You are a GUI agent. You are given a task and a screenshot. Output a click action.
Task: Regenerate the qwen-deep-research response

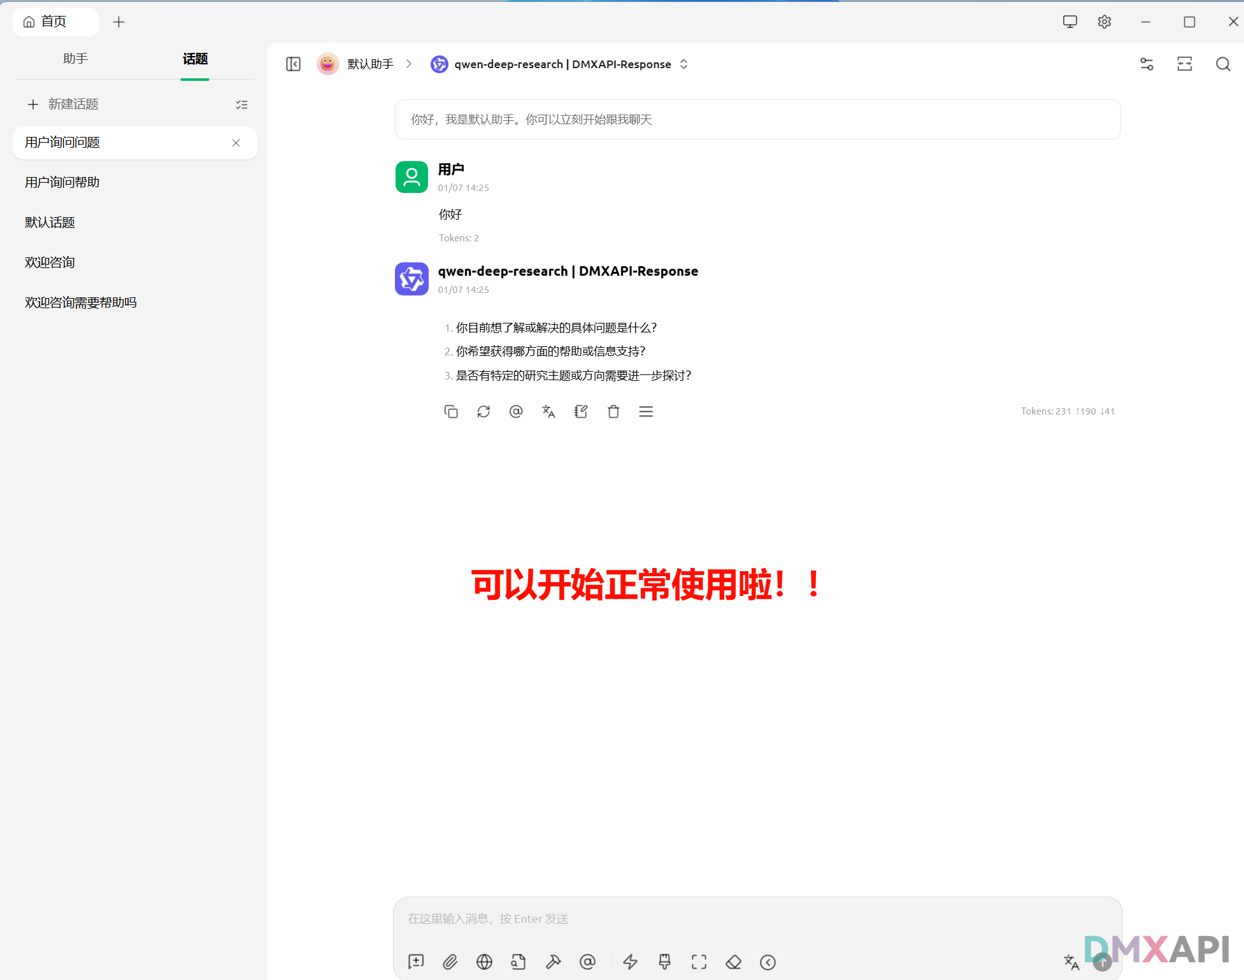pos(483,411)
